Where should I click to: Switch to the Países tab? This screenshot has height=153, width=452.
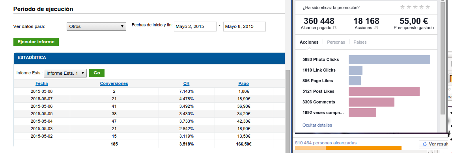point(360,42)
